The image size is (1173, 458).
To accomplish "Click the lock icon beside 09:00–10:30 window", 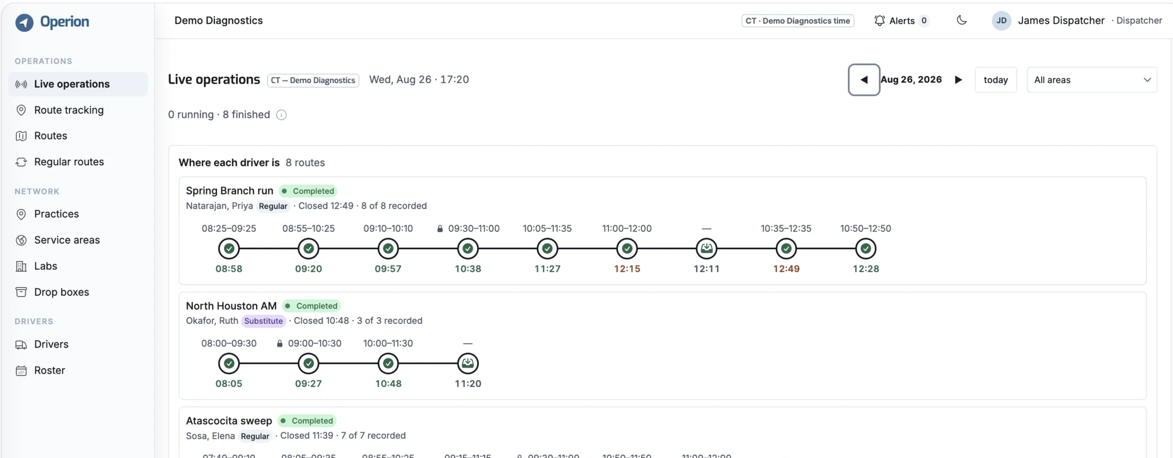I will coord(279,344).
